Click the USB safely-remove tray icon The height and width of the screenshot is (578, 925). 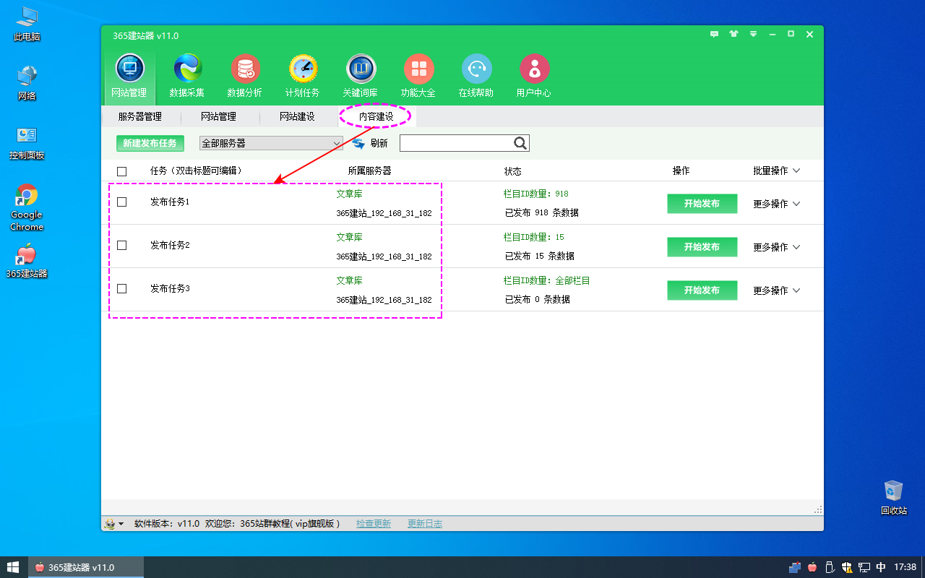pyautogui.click(x=830, y=567)
